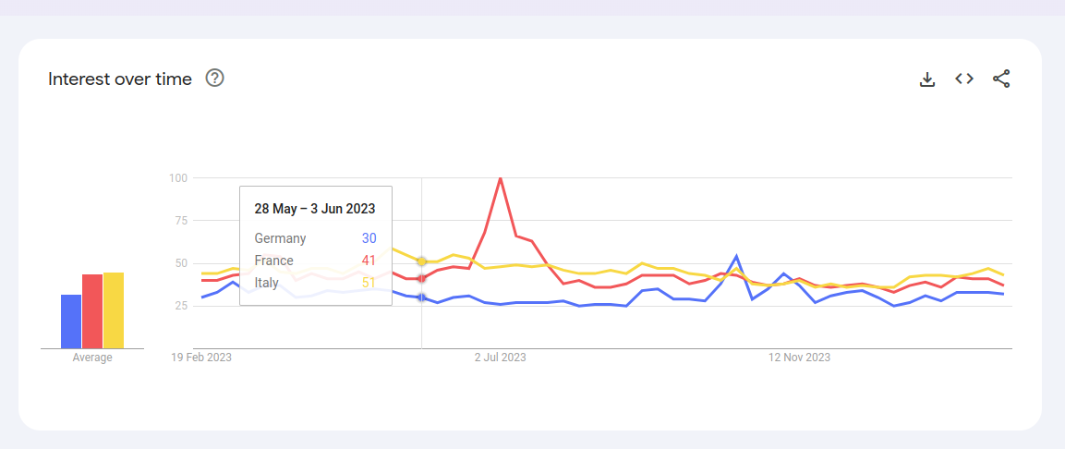Click the "Average" label under the bars

(x=92, y=358)
